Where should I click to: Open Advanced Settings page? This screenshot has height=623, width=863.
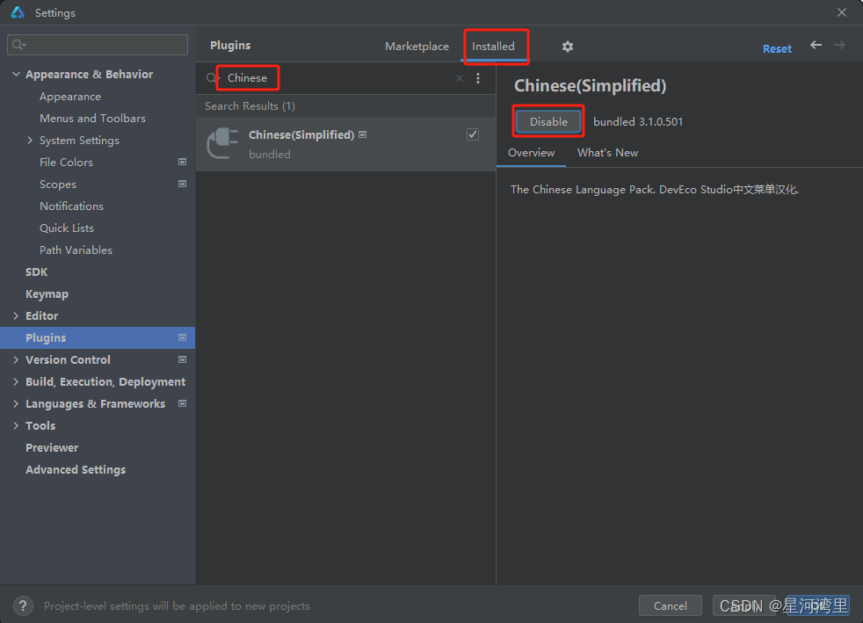[x=76, y=469]
